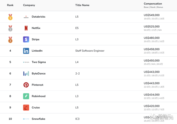Click the Title Name column header
Image resolution: width=177 pixels, height=124 pixels.
tap(82, 5)
